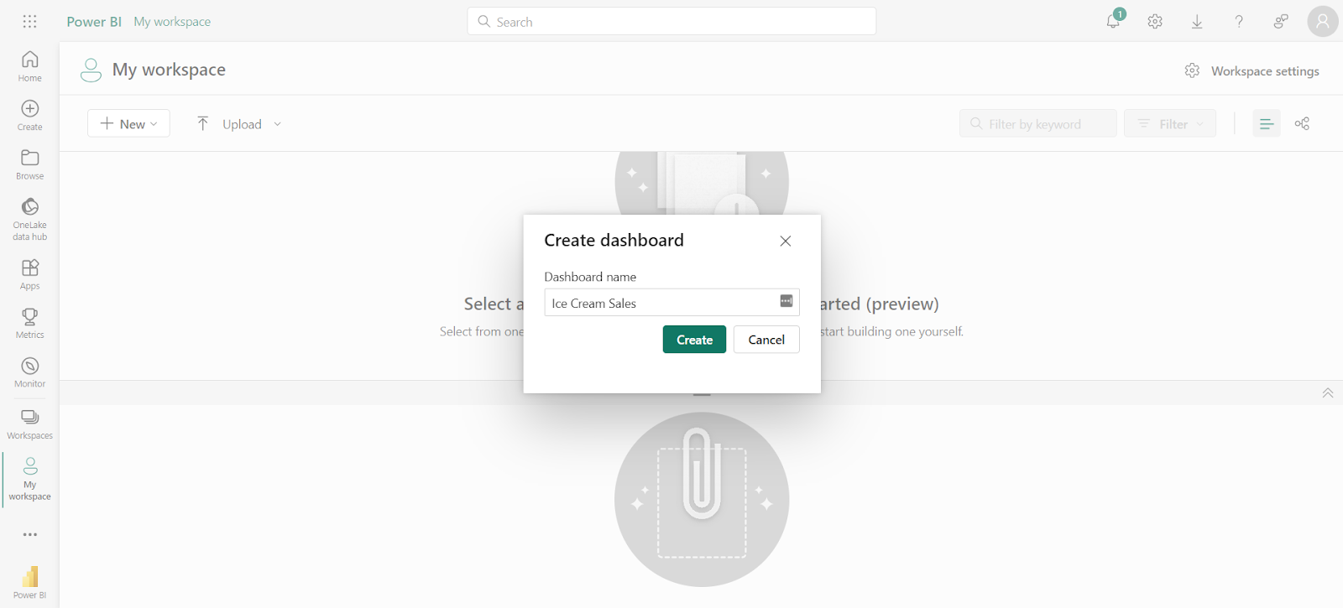
Task: Click My workspace breadcrumb in header
Action: coord(172,22)
